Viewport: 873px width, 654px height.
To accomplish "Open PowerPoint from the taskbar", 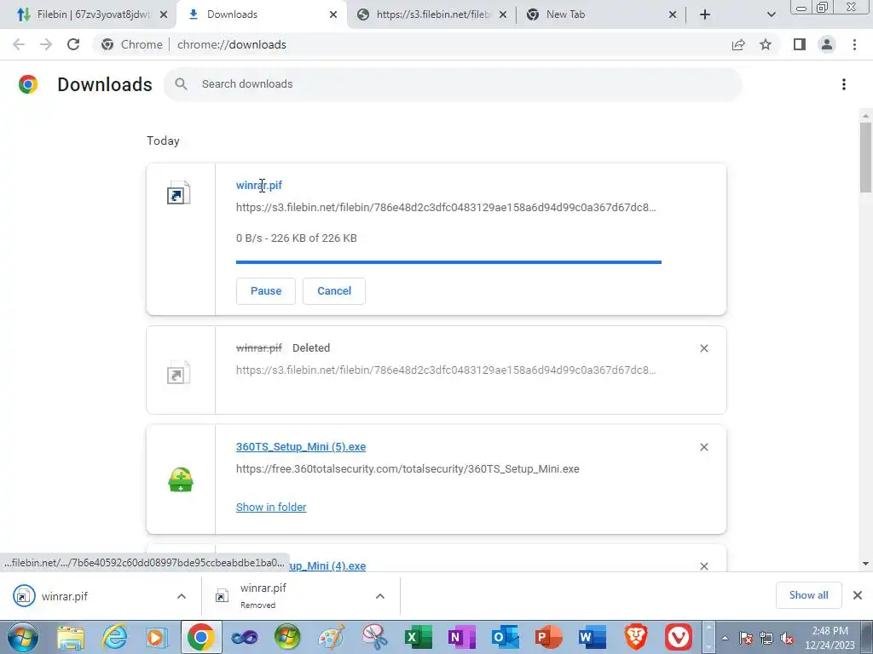I will 548,637.
